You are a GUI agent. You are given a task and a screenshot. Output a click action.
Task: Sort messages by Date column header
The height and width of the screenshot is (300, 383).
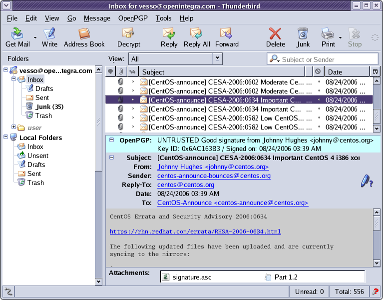tap(347, 72)
